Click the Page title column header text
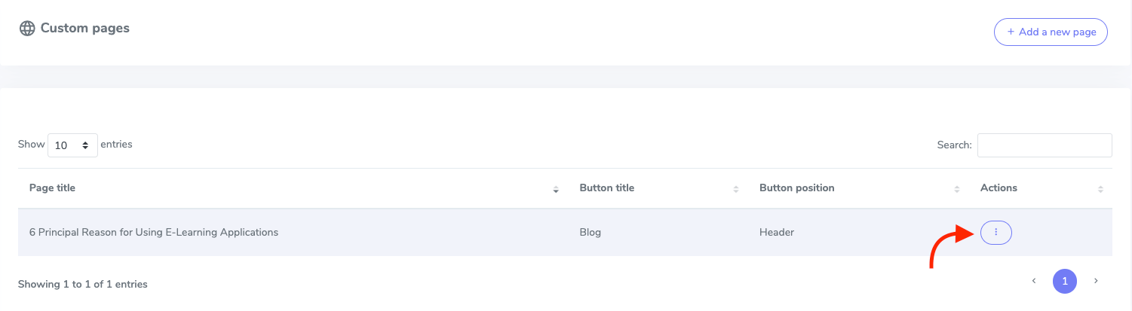 (x=52, y=188)
